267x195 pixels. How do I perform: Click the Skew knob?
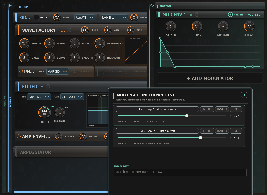(24, 58)
